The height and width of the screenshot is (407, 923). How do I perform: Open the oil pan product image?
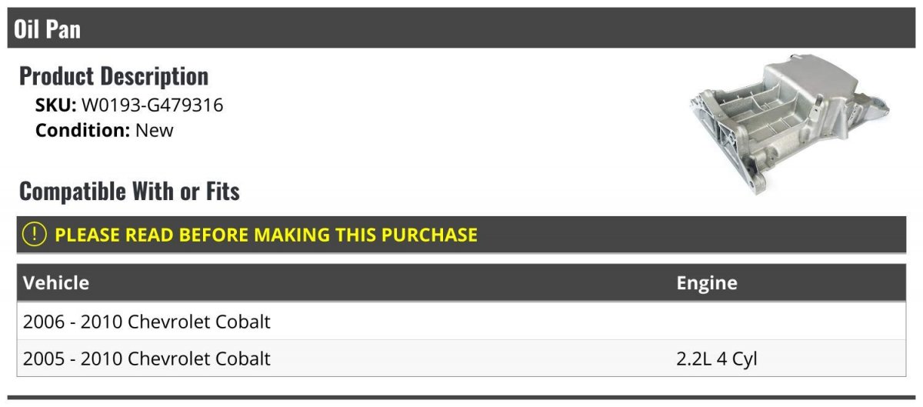coord(791,124)
